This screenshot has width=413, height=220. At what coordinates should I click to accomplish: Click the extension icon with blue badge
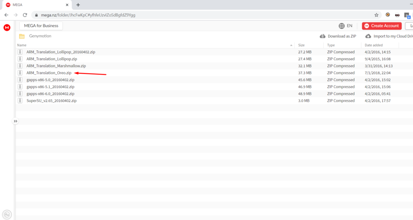[407, 16]
